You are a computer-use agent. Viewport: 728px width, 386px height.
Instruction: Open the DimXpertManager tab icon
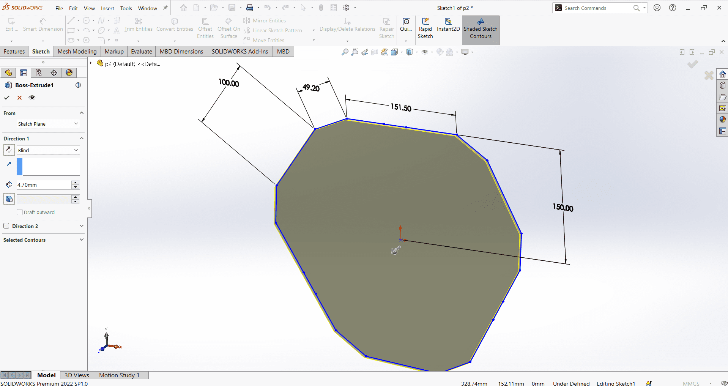pos(54,73)
